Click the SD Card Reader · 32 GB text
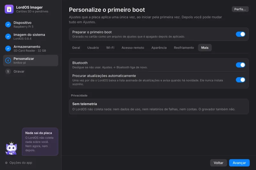 [x=30, y=51]
